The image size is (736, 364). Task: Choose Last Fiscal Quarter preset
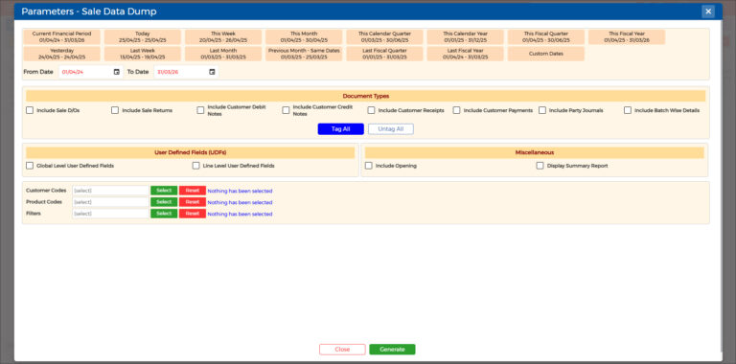click(384, 54)
